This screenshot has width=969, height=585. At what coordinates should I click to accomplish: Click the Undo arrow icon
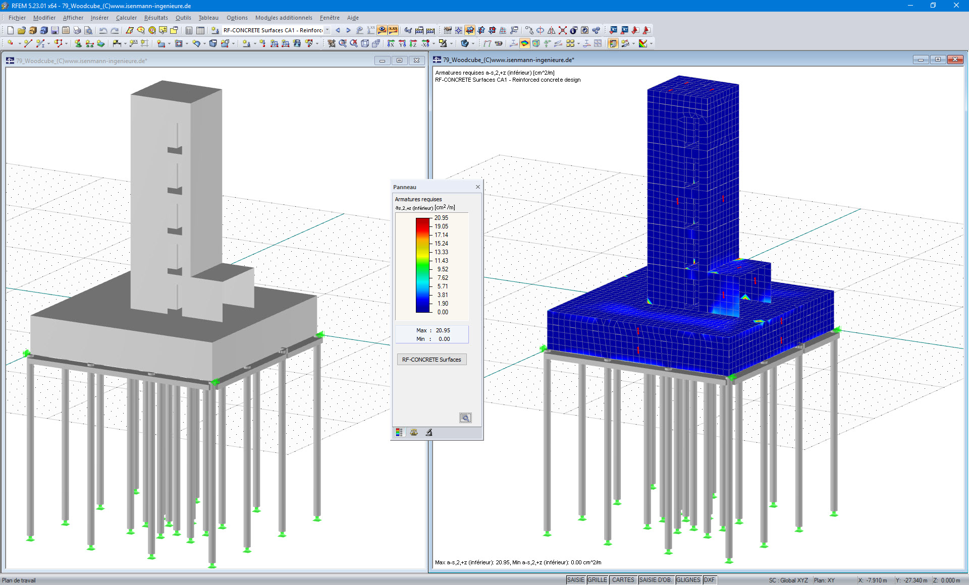click(x=103, y=30)
